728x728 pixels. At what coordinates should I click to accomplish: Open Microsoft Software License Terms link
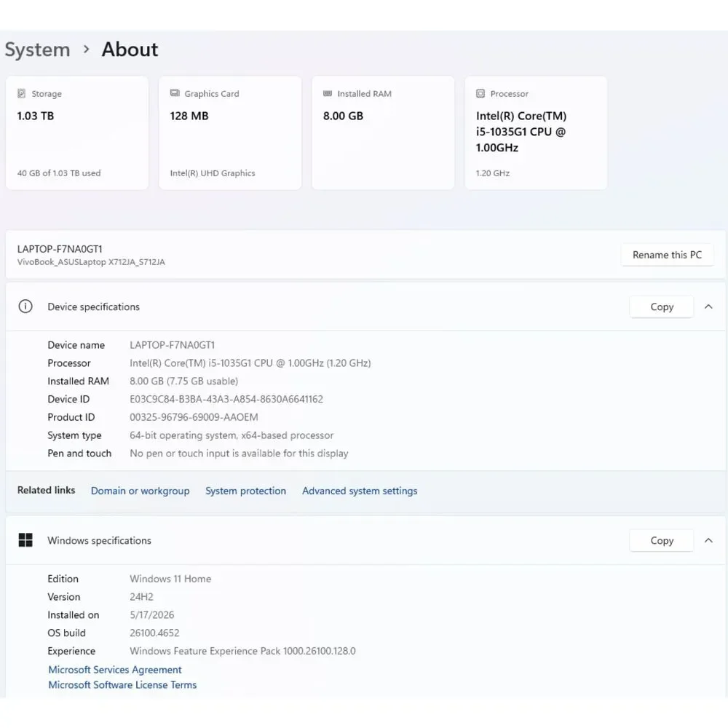tap(122, 685)
